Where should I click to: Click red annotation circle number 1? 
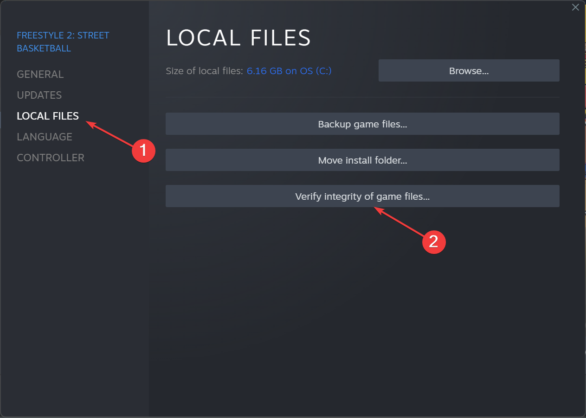coord(143,151)
